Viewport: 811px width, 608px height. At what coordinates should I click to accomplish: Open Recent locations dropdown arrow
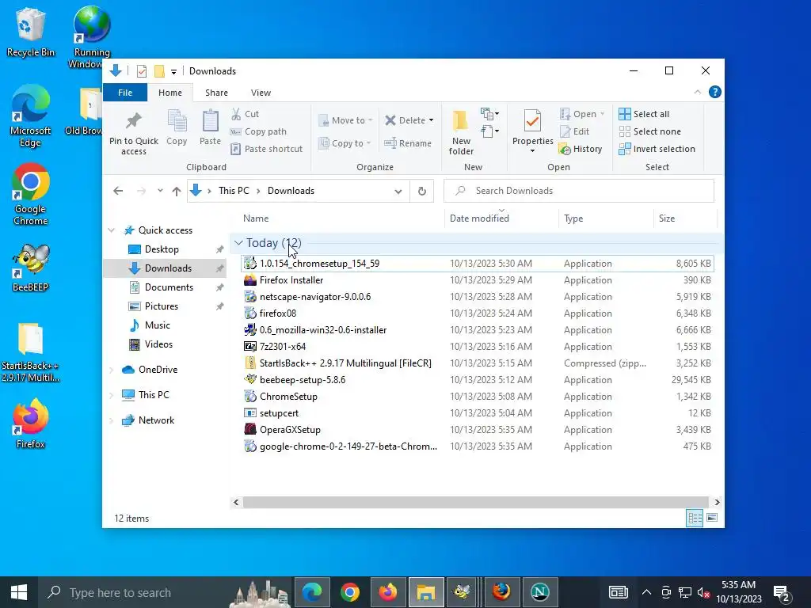click(160, 191)
